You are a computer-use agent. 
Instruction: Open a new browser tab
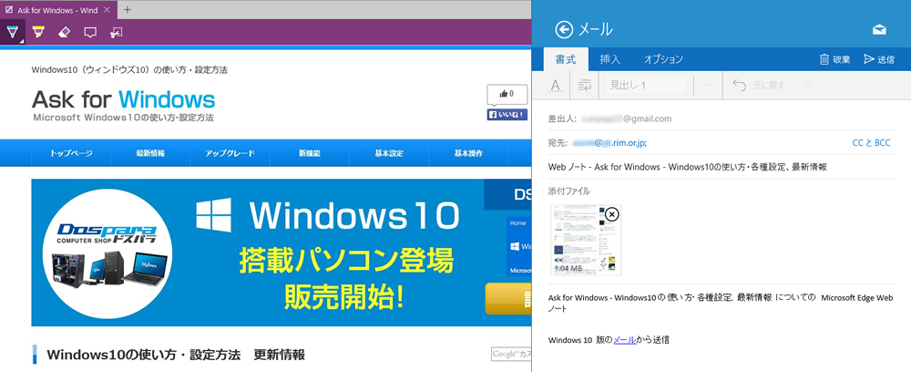coord(128,10)
